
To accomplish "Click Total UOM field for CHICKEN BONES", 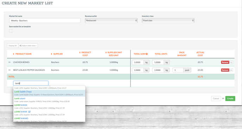I will pos(138,62).
